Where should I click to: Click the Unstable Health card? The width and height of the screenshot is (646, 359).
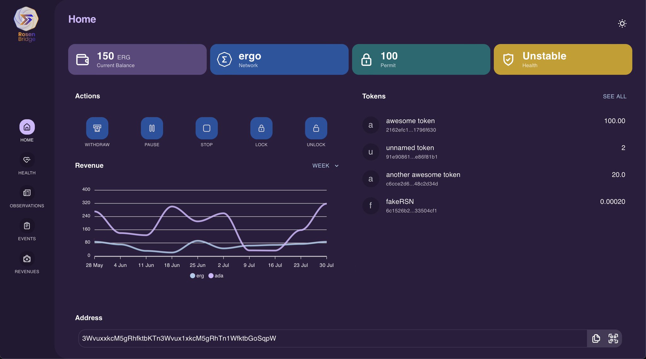coord(563,60)
